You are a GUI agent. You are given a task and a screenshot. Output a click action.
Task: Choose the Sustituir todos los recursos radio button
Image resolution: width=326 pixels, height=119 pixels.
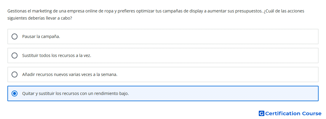[14, 55]
